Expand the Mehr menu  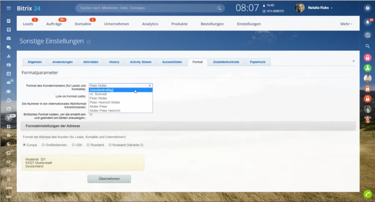pos(346,24)
